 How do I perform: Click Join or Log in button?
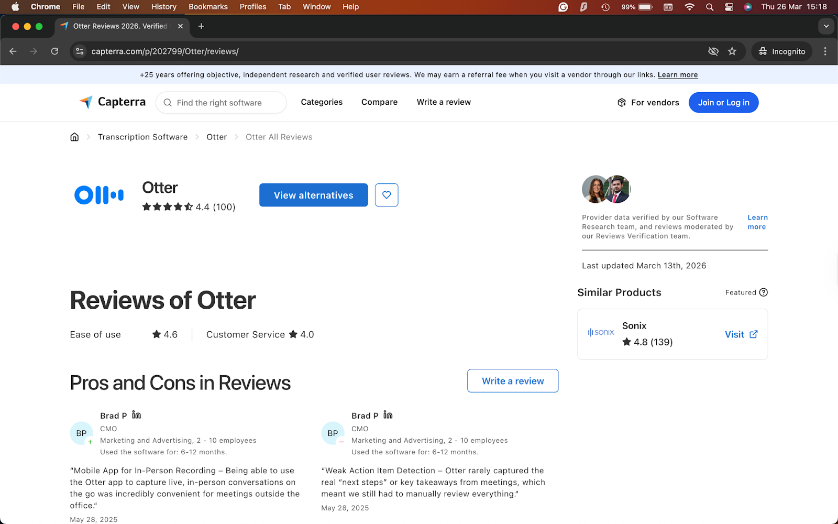[x=724, y=102]
